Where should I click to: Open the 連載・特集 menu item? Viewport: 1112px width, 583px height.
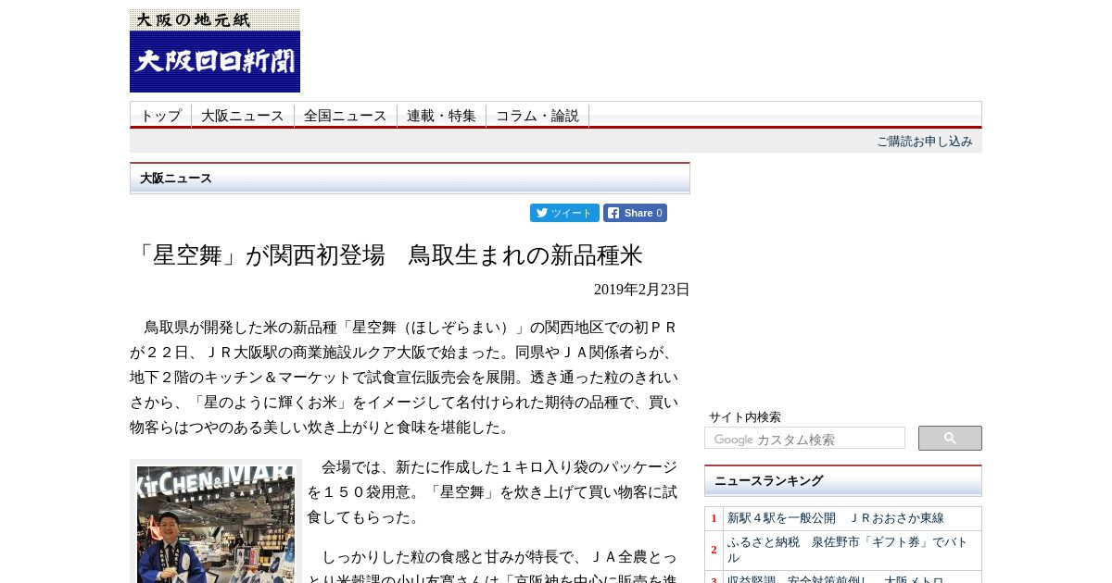[x=442, y=116]
